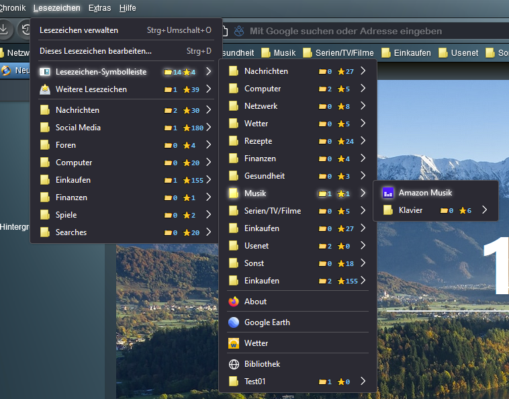The width and height of the screenshot is (509, 399).
Task: Click the folder icon next to Klavier
Action: 387,210
